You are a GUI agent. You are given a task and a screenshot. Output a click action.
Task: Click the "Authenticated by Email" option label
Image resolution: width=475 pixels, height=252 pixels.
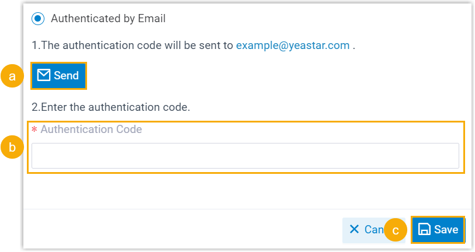[x=108, y=19]
